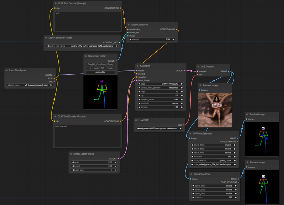The height and width of the screenshot is (205, 284).
Task: Collapse the VAE Decode node title dot
Action: 198,67
